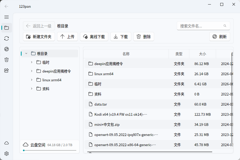The image size is (240, 160).
Task: Expand linux arm64 folder in tree
Action: point(31,80)
